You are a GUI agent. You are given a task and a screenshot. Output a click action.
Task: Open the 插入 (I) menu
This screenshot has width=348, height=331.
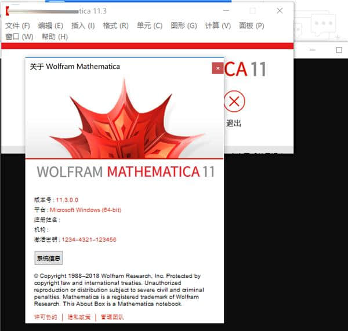(83, 26)
